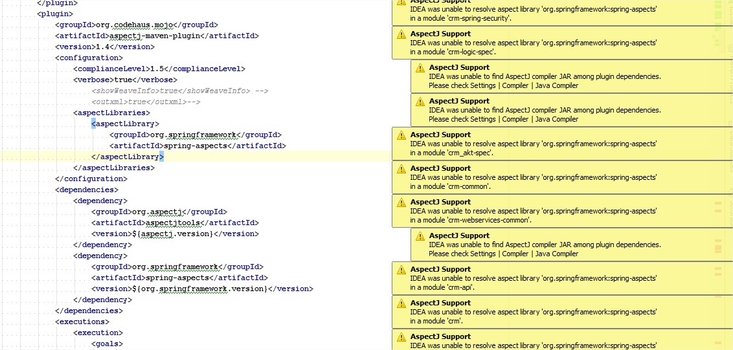
Task: Open the crm-spring-security notification message
Action: [534, 14]
